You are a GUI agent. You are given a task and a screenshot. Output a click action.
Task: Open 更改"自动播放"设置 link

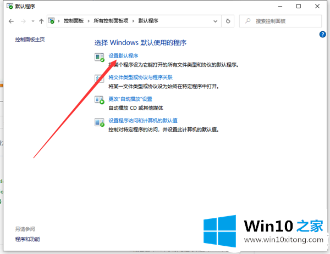point(130,99)
